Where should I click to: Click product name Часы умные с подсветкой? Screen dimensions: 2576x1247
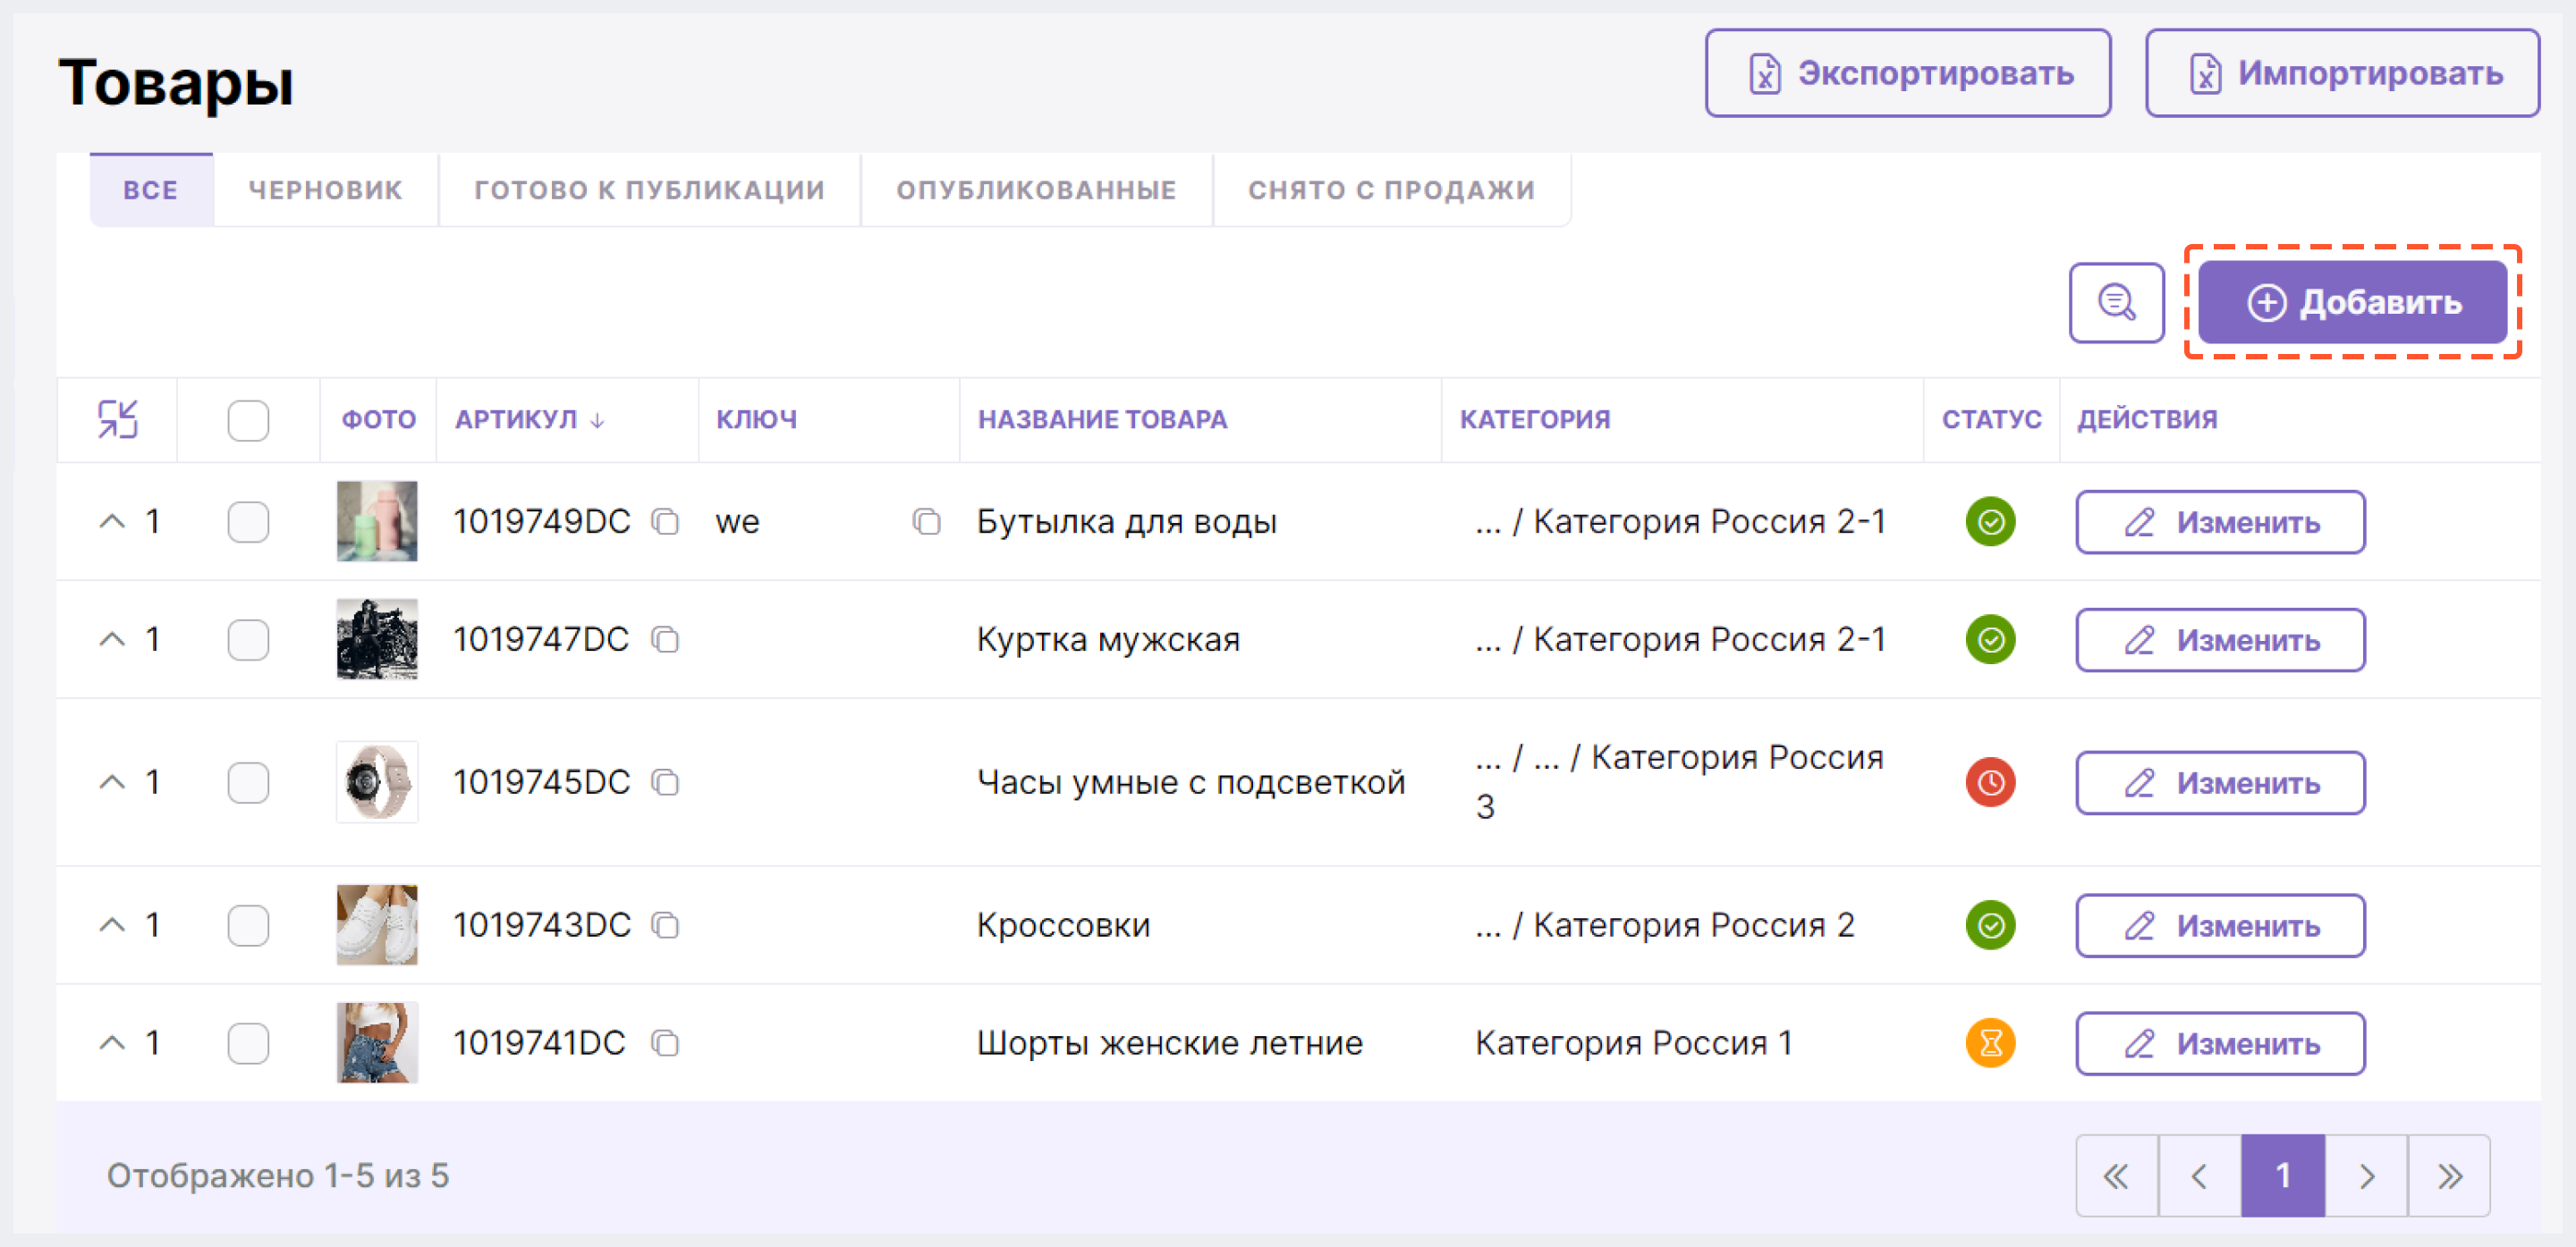1191,782
